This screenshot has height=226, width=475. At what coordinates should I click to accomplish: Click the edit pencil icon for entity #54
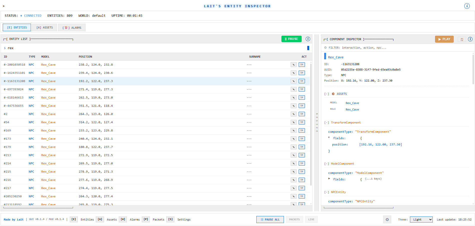(293, 122)
